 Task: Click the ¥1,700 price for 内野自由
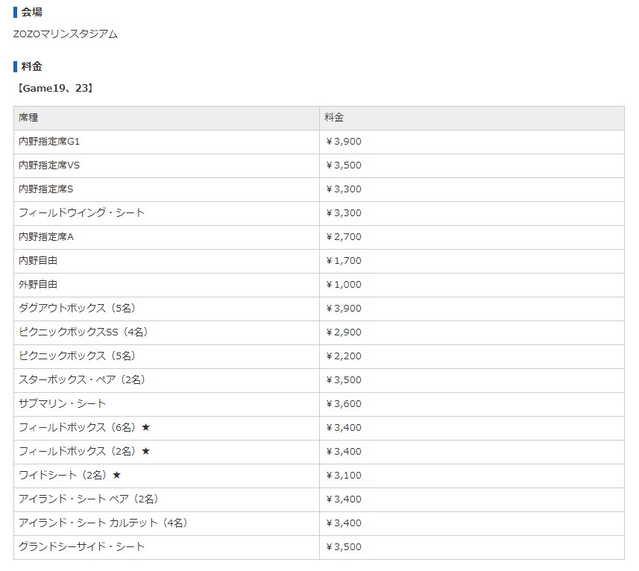click(x=343, y=261)
